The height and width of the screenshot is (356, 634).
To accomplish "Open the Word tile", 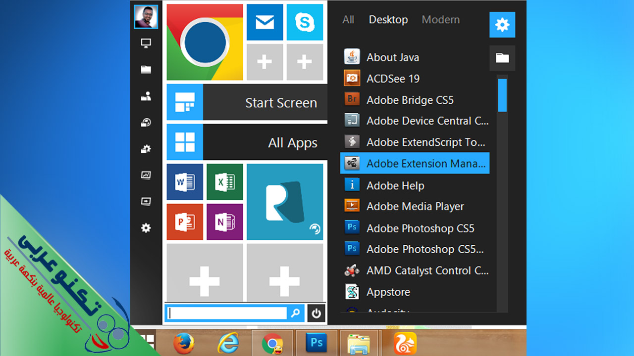I will click(185, 182).
